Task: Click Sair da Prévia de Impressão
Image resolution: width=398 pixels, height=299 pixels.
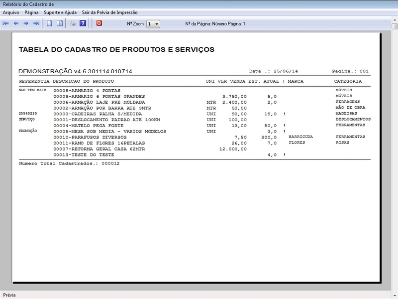Action: [109, 12]
